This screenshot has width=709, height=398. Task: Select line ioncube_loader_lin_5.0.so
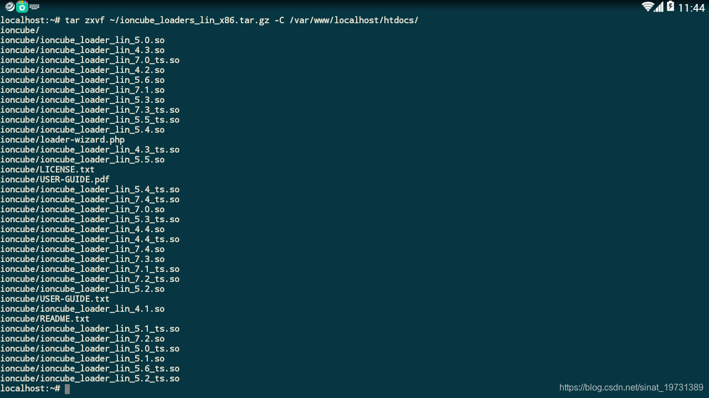(82, 40)
